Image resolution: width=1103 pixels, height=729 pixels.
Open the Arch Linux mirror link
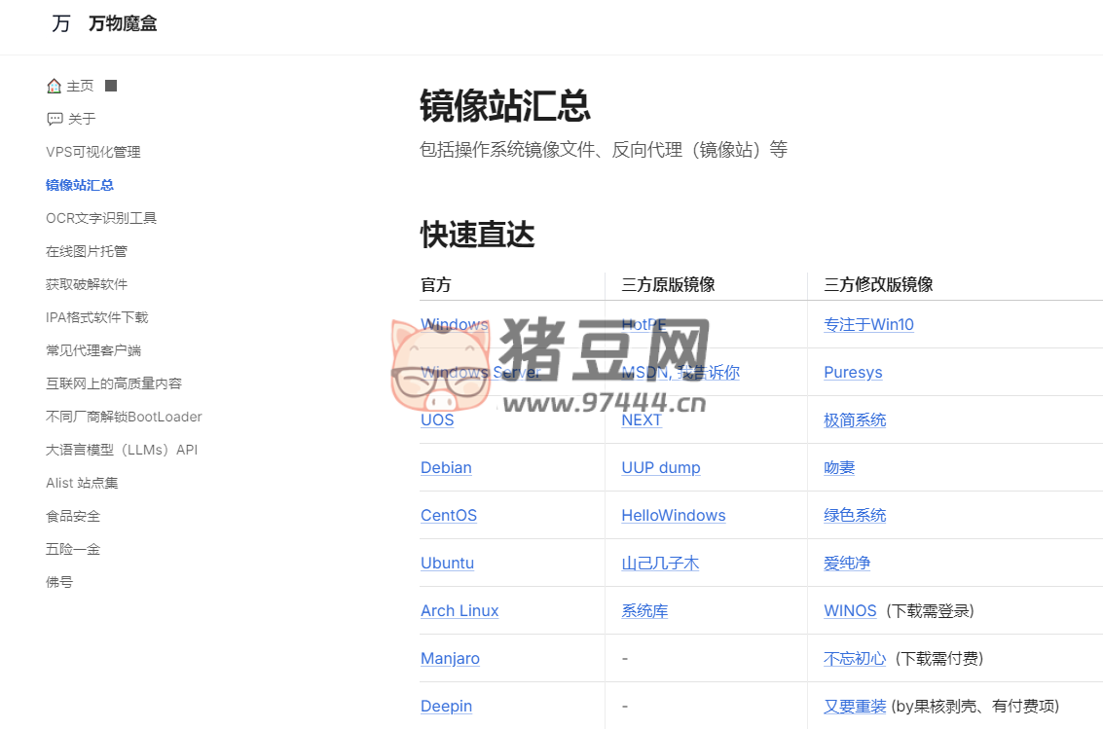460,610
